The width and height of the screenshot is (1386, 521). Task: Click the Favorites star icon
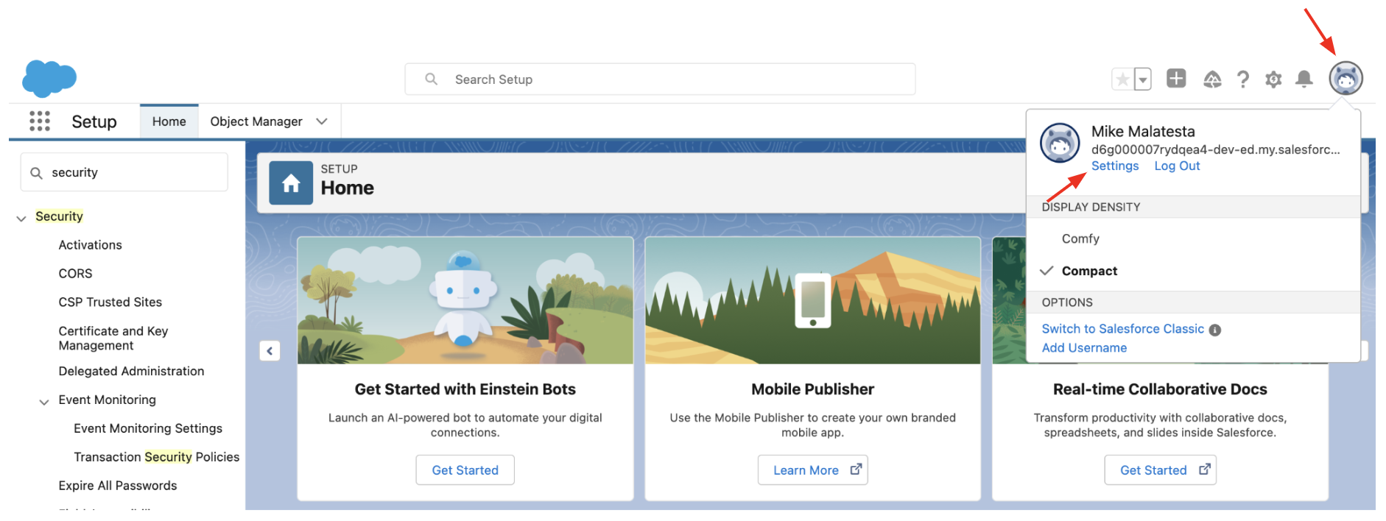click(x=1122, y=79)
